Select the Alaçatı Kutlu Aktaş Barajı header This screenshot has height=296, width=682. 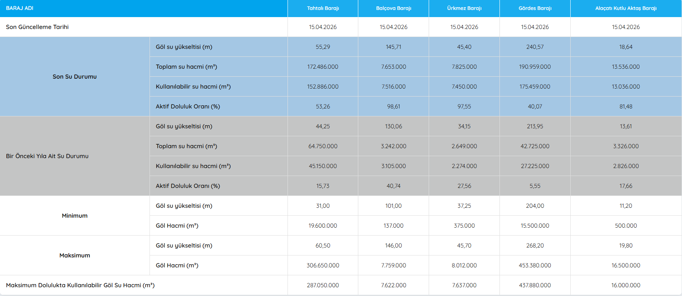point(626,8)
